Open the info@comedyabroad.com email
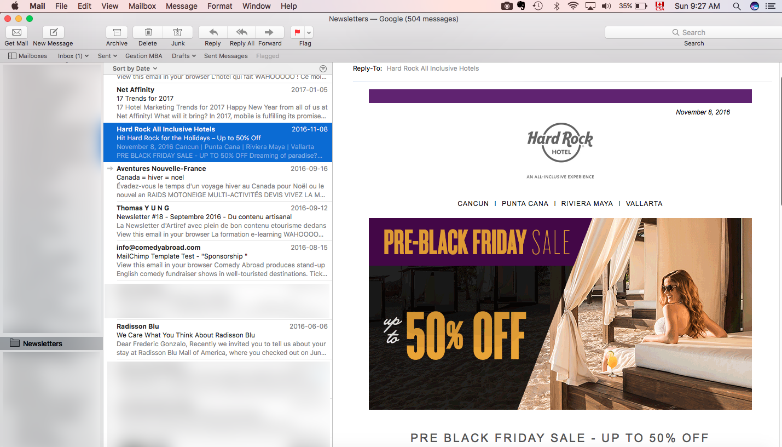The height and width of the screenshot is (447, 782). tap(218, 261)
